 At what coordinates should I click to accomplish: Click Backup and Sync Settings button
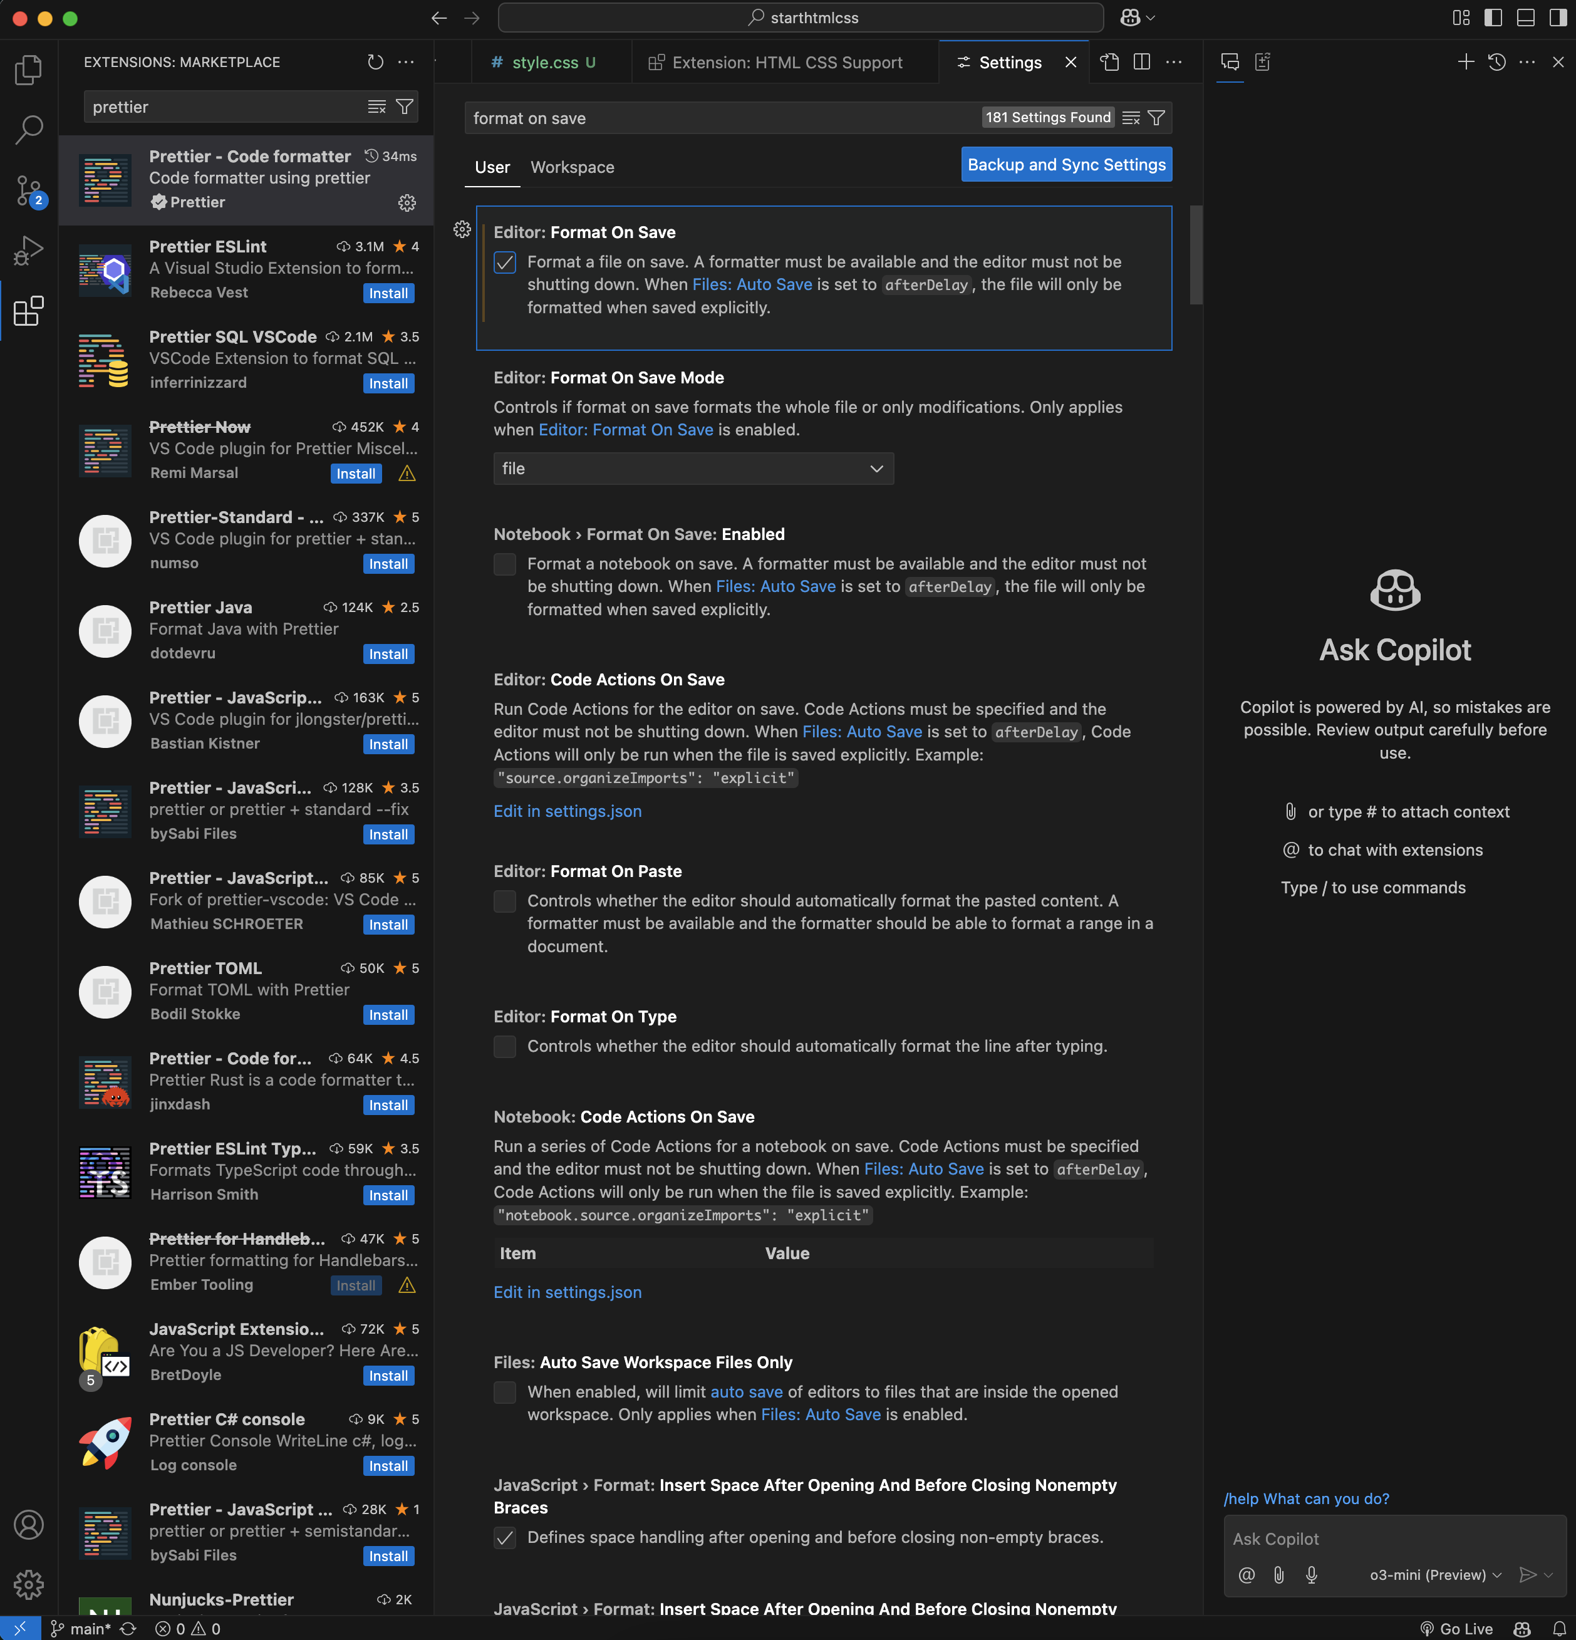tap(1065, 165)
